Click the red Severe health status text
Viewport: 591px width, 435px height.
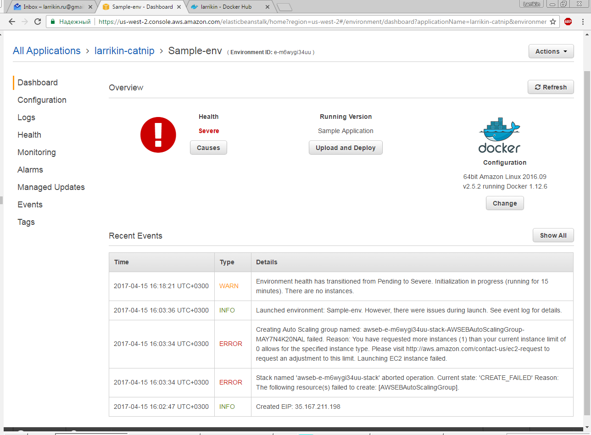point(209,131)
